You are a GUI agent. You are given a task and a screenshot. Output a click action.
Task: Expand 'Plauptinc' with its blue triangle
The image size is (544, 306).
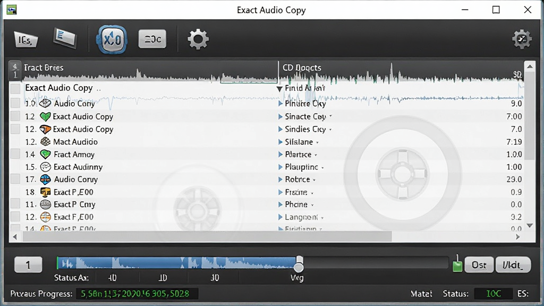[280, 167]
